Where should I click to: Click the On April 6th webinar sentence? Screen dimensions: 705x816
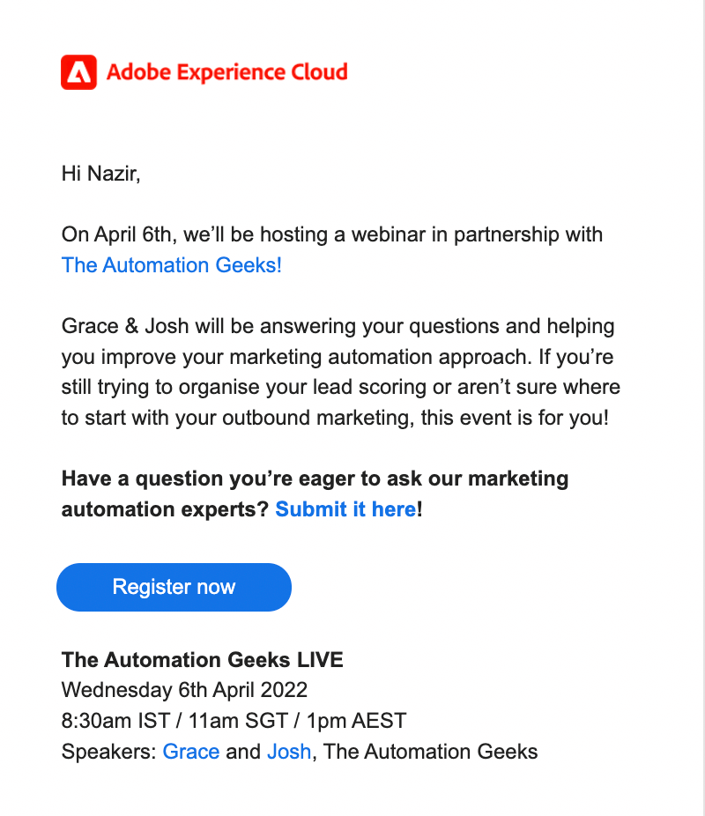(332, 234)
